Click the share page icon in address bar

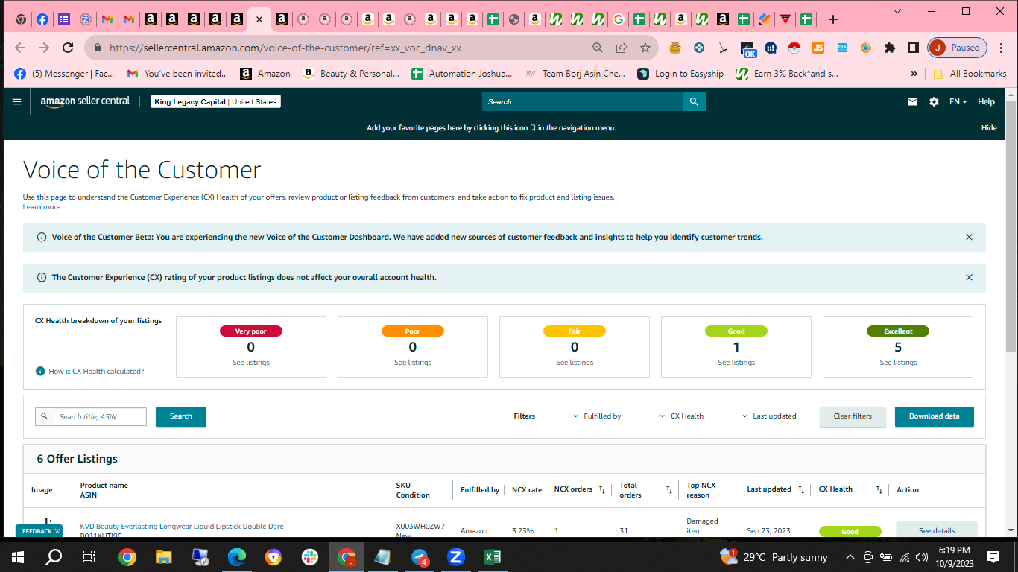622,48
